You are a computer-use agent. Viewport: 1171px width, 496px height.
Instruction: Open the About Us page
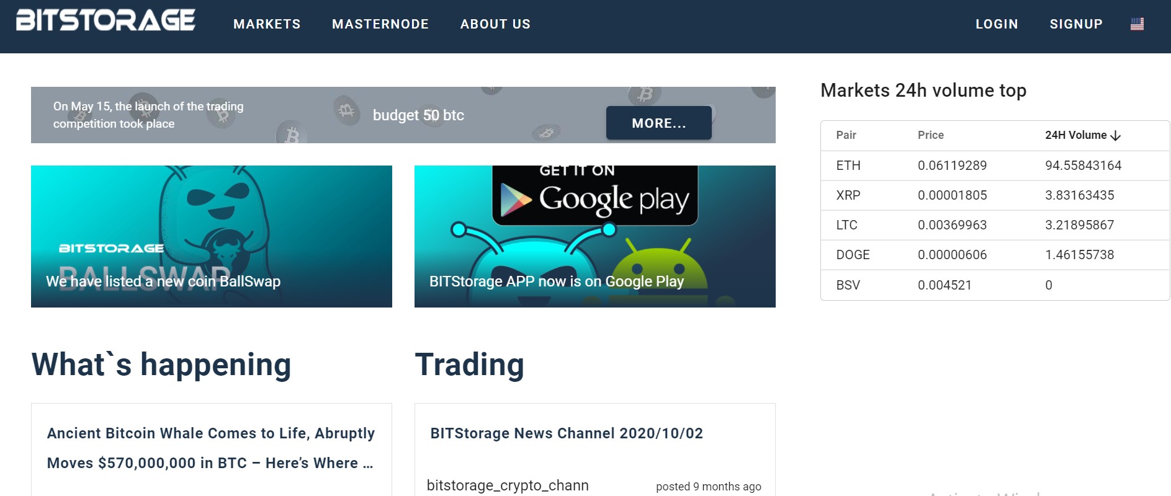pos(495,24)
